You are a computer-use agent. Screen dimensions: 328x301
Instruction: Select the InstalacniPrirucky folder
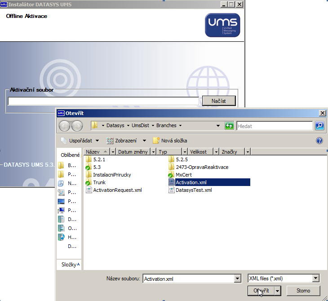108,175
